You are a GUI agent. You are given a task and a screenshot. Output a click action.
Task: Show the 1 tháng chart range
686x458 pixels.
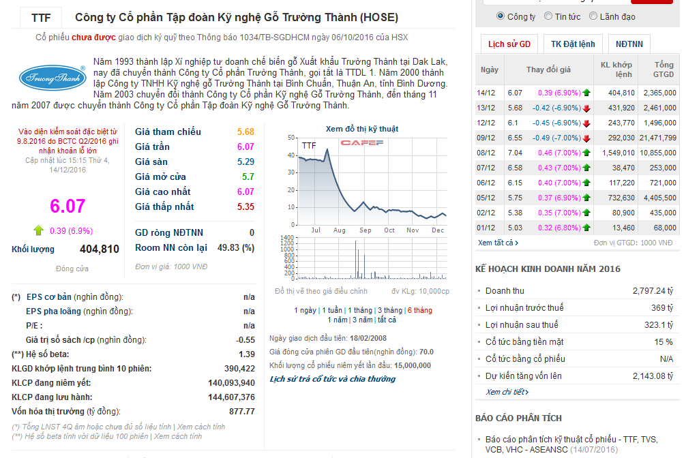pyautogui.click(x=360, y=310)
